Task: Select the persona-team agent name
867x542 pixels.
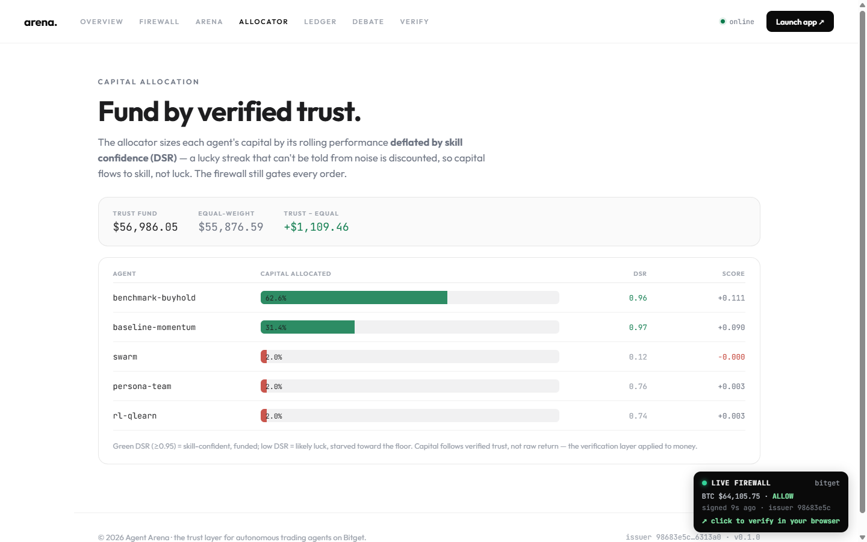Action: pyautogui.click(x=142, y=387)
